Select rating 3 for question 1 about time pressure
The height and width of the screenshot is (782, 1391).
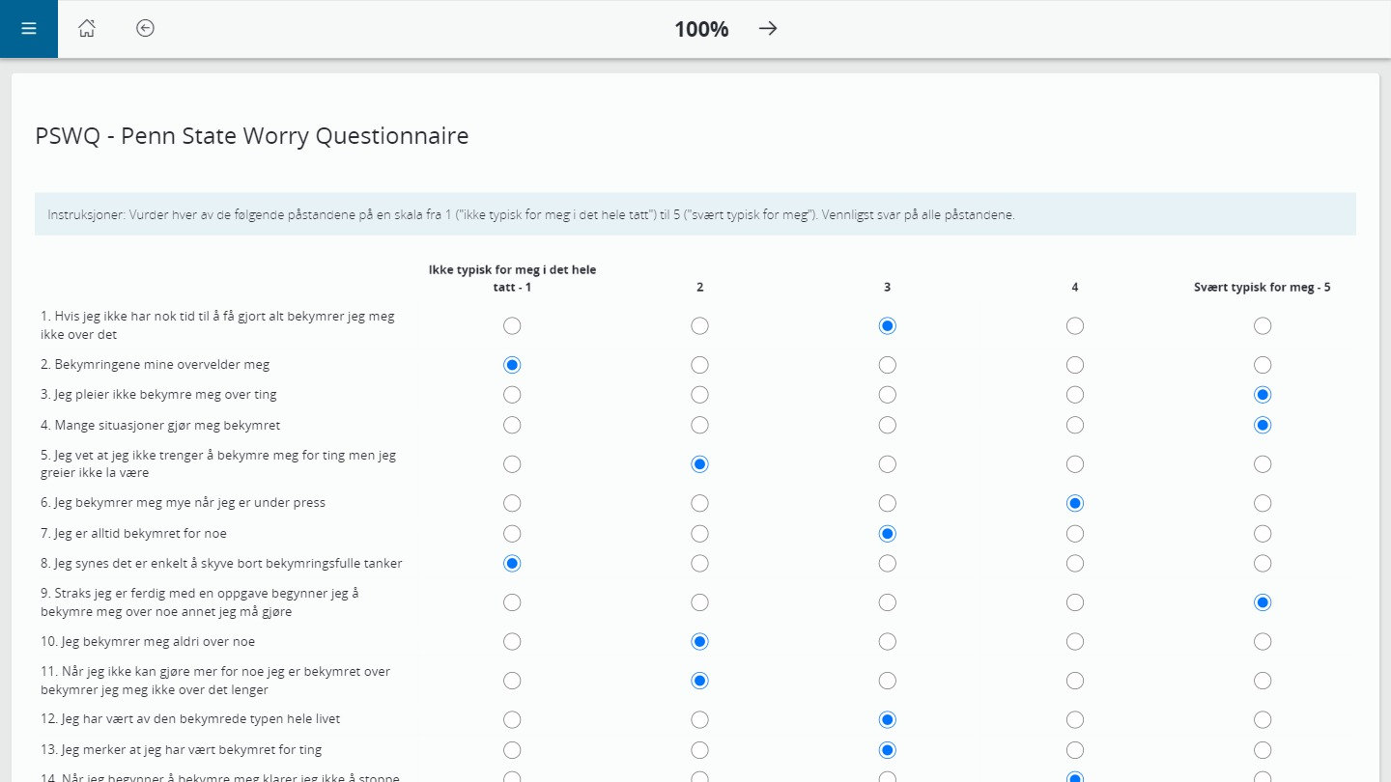click(x=887, y=325)
